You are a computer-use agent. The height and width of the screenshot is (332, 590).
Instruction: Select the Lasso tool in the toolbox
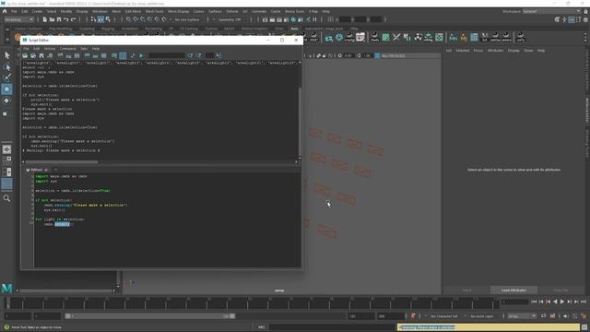click(x=6, y=67)
